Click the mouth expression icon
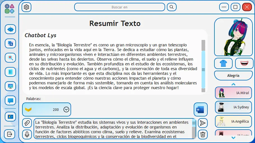This screenshot has width=255, height=143. click(x=244, y=63)
